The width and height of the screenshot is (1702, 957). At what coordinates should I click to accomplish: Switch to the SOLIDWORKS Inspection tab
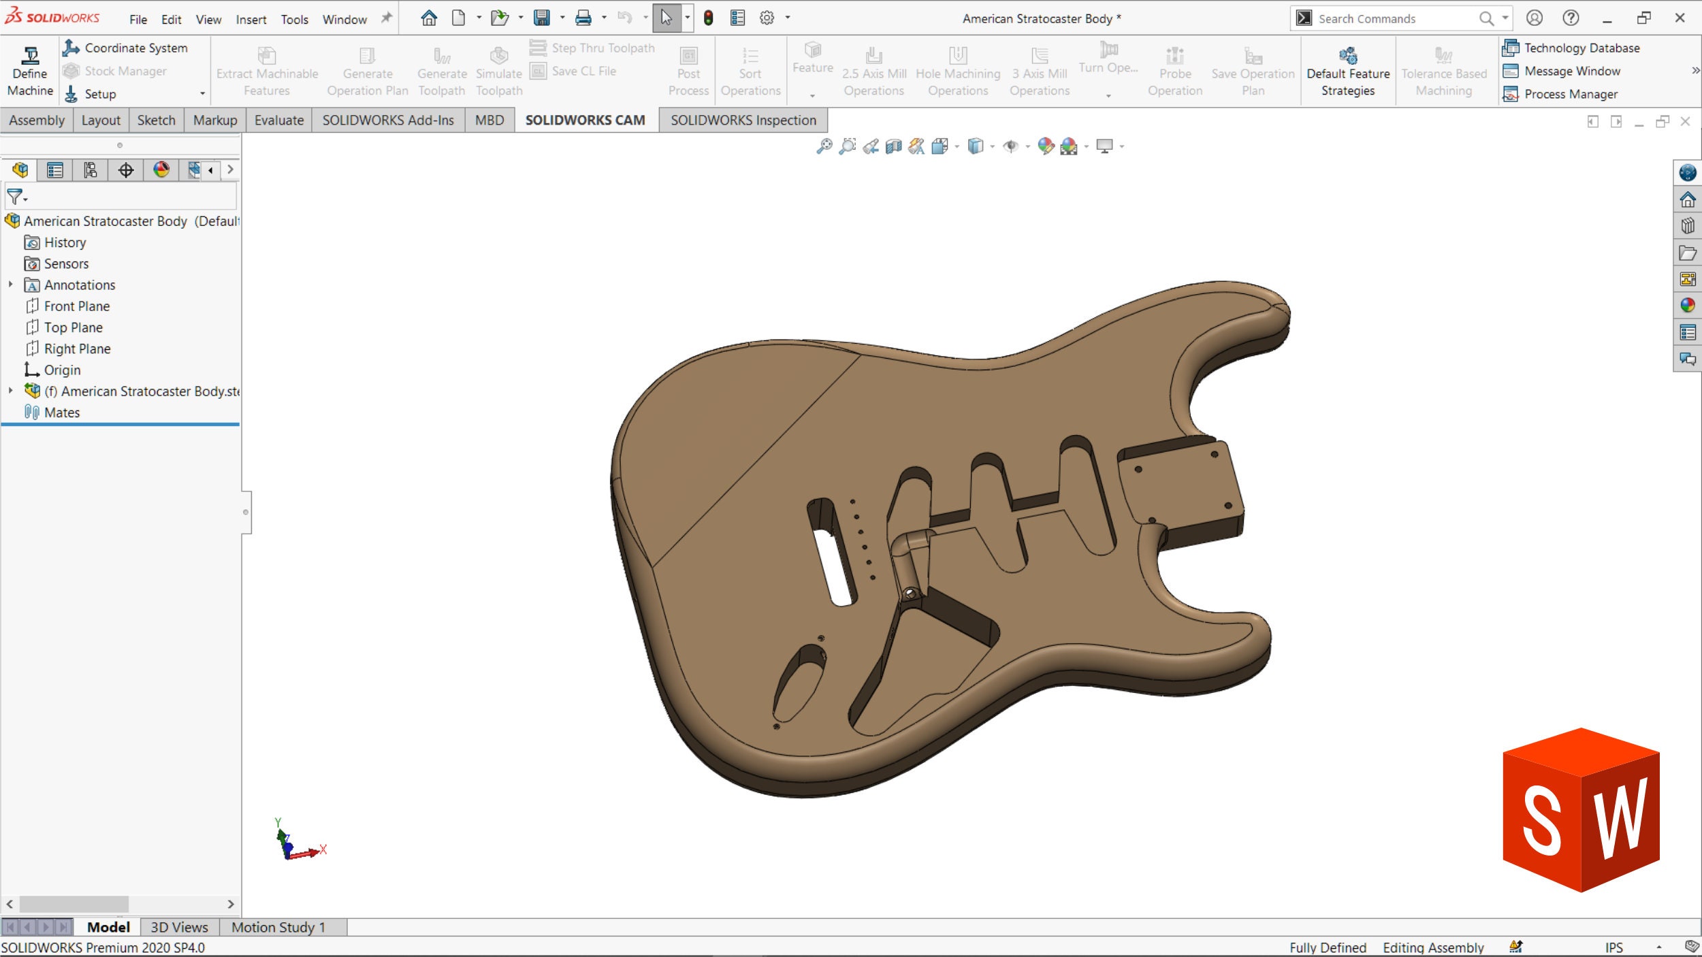[743, 120]
